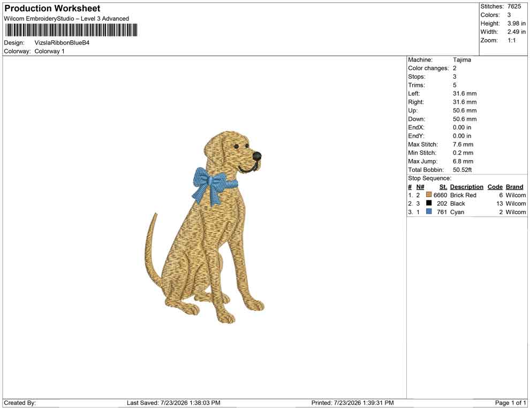Click the Cyan color swatch
This screenshot has width=530, height=408.
click(x=429, y=211)
